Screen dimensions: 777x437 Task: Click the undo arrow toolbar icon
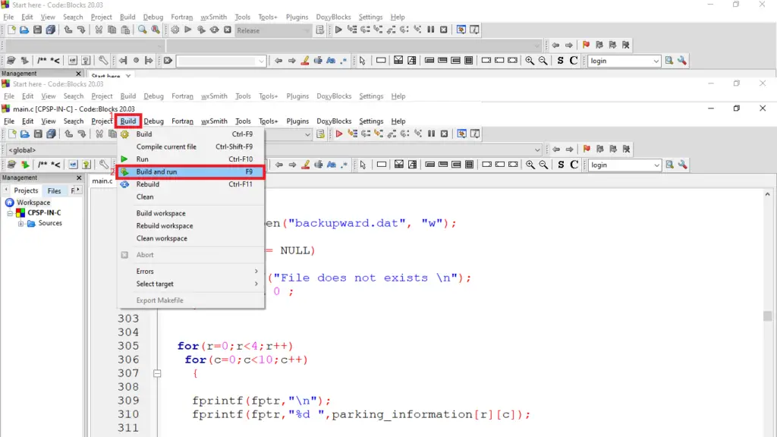pos(68,134)
